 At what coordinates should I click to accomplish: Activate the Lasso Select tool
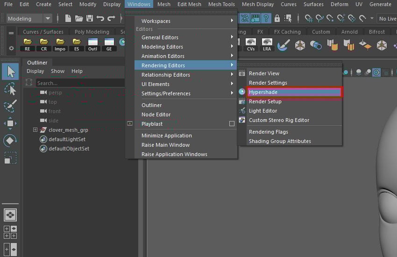click(10, 89)
